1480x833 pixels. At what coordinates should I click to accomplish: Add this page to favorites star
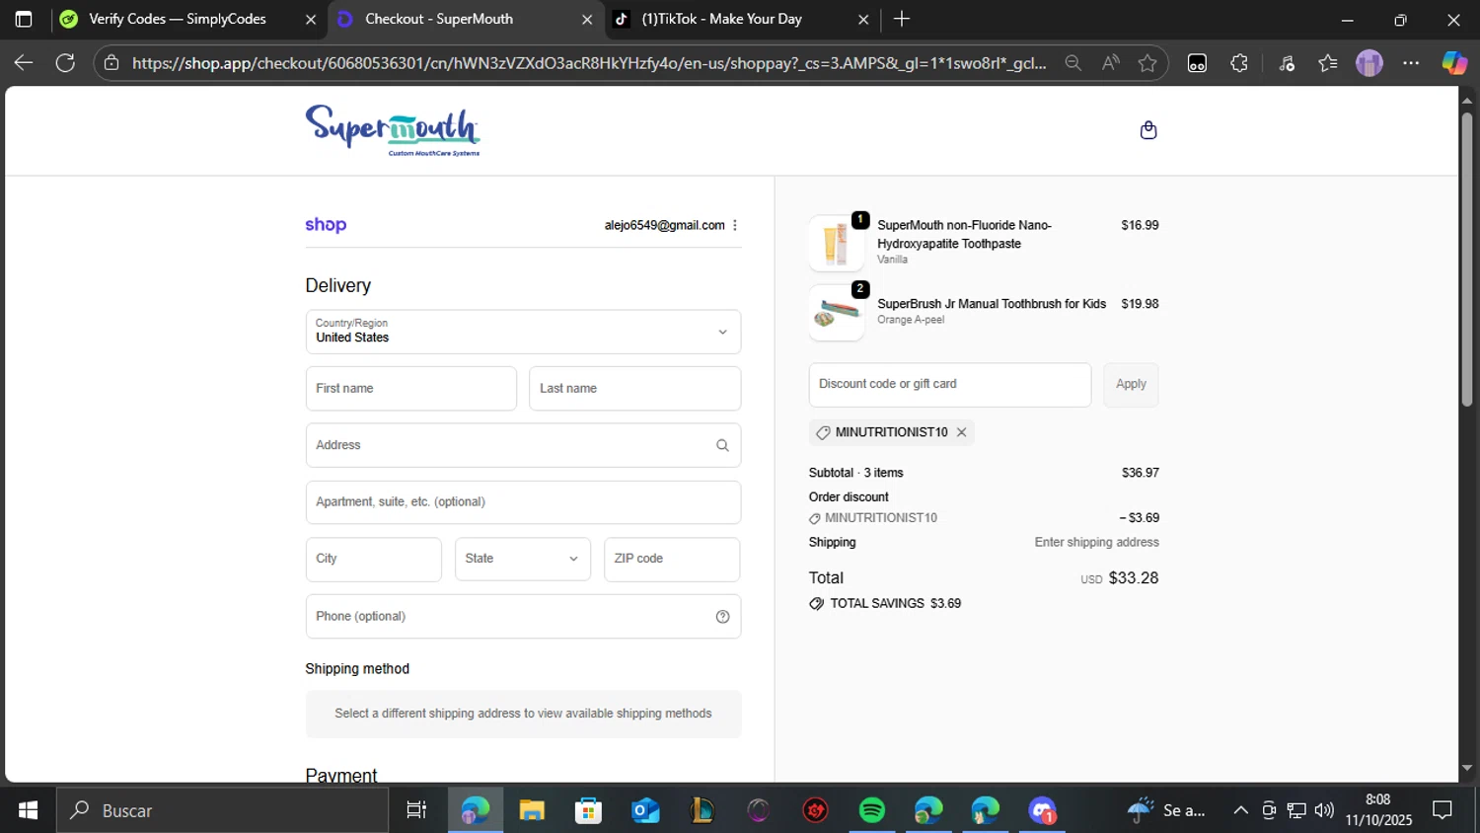[x=1147, y=63]
